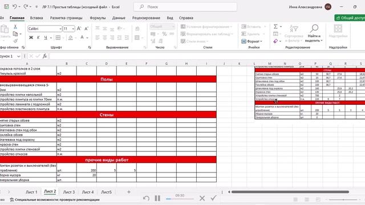
Task: Open the Разметка страницы tab
Action: [x=66, y=18]
